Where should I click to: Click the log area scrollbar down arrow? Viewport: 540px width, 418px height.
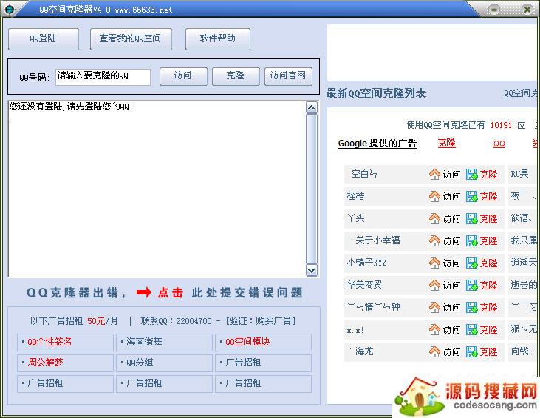(x=312, y=271)
